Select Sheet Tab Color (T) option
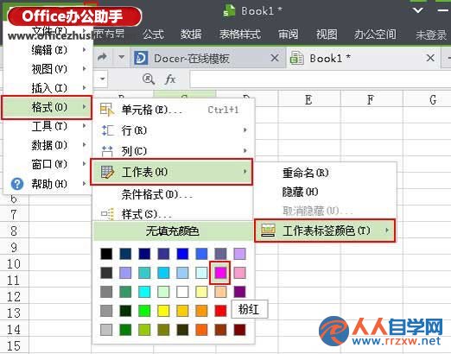This screenshot has height=354, width=451. point(325,231)
